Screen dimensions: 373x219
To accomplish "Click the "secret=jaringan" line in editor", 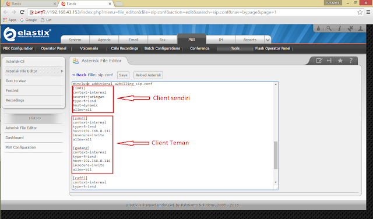I will tap(89, 97).
